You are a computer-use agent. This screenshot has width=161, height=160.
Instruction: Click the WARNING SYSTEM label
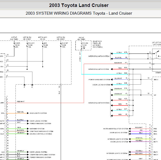coord(37,129)
